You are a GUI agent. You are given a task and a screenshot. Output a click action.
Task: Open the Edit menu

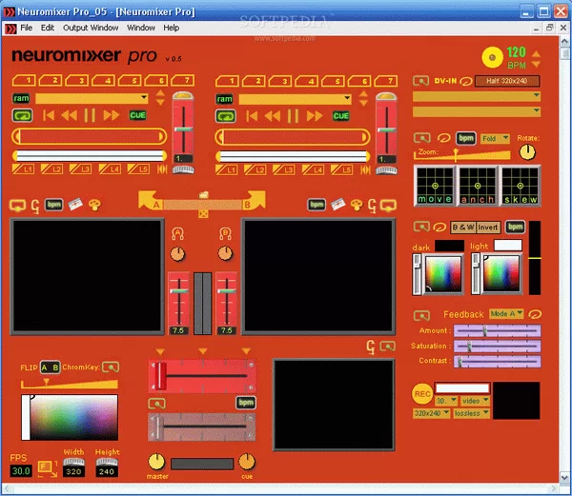pyautogui.click(x=47, y=28)
